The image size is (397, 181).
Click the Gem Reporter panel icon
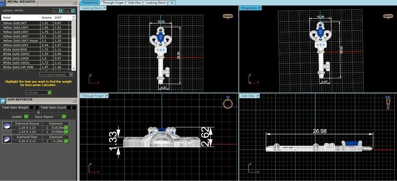click(3, 101)
